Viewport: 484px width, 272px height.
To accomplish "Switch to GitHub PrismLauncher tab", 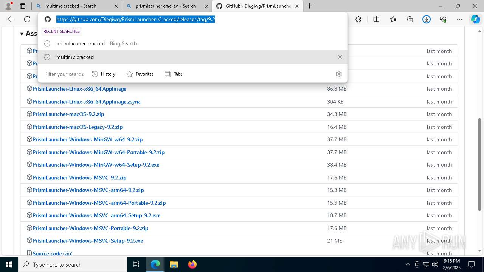I will (258, 6).
